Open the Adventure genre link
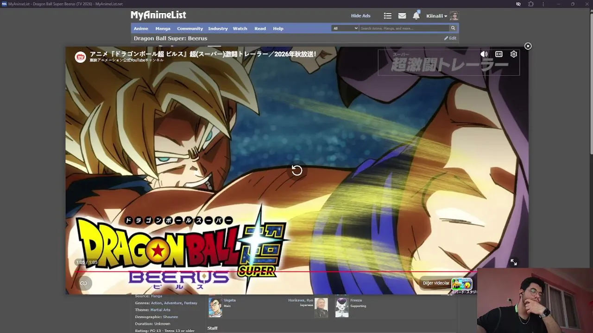Viewport: 593px width, 333px height. pos(173,303)
